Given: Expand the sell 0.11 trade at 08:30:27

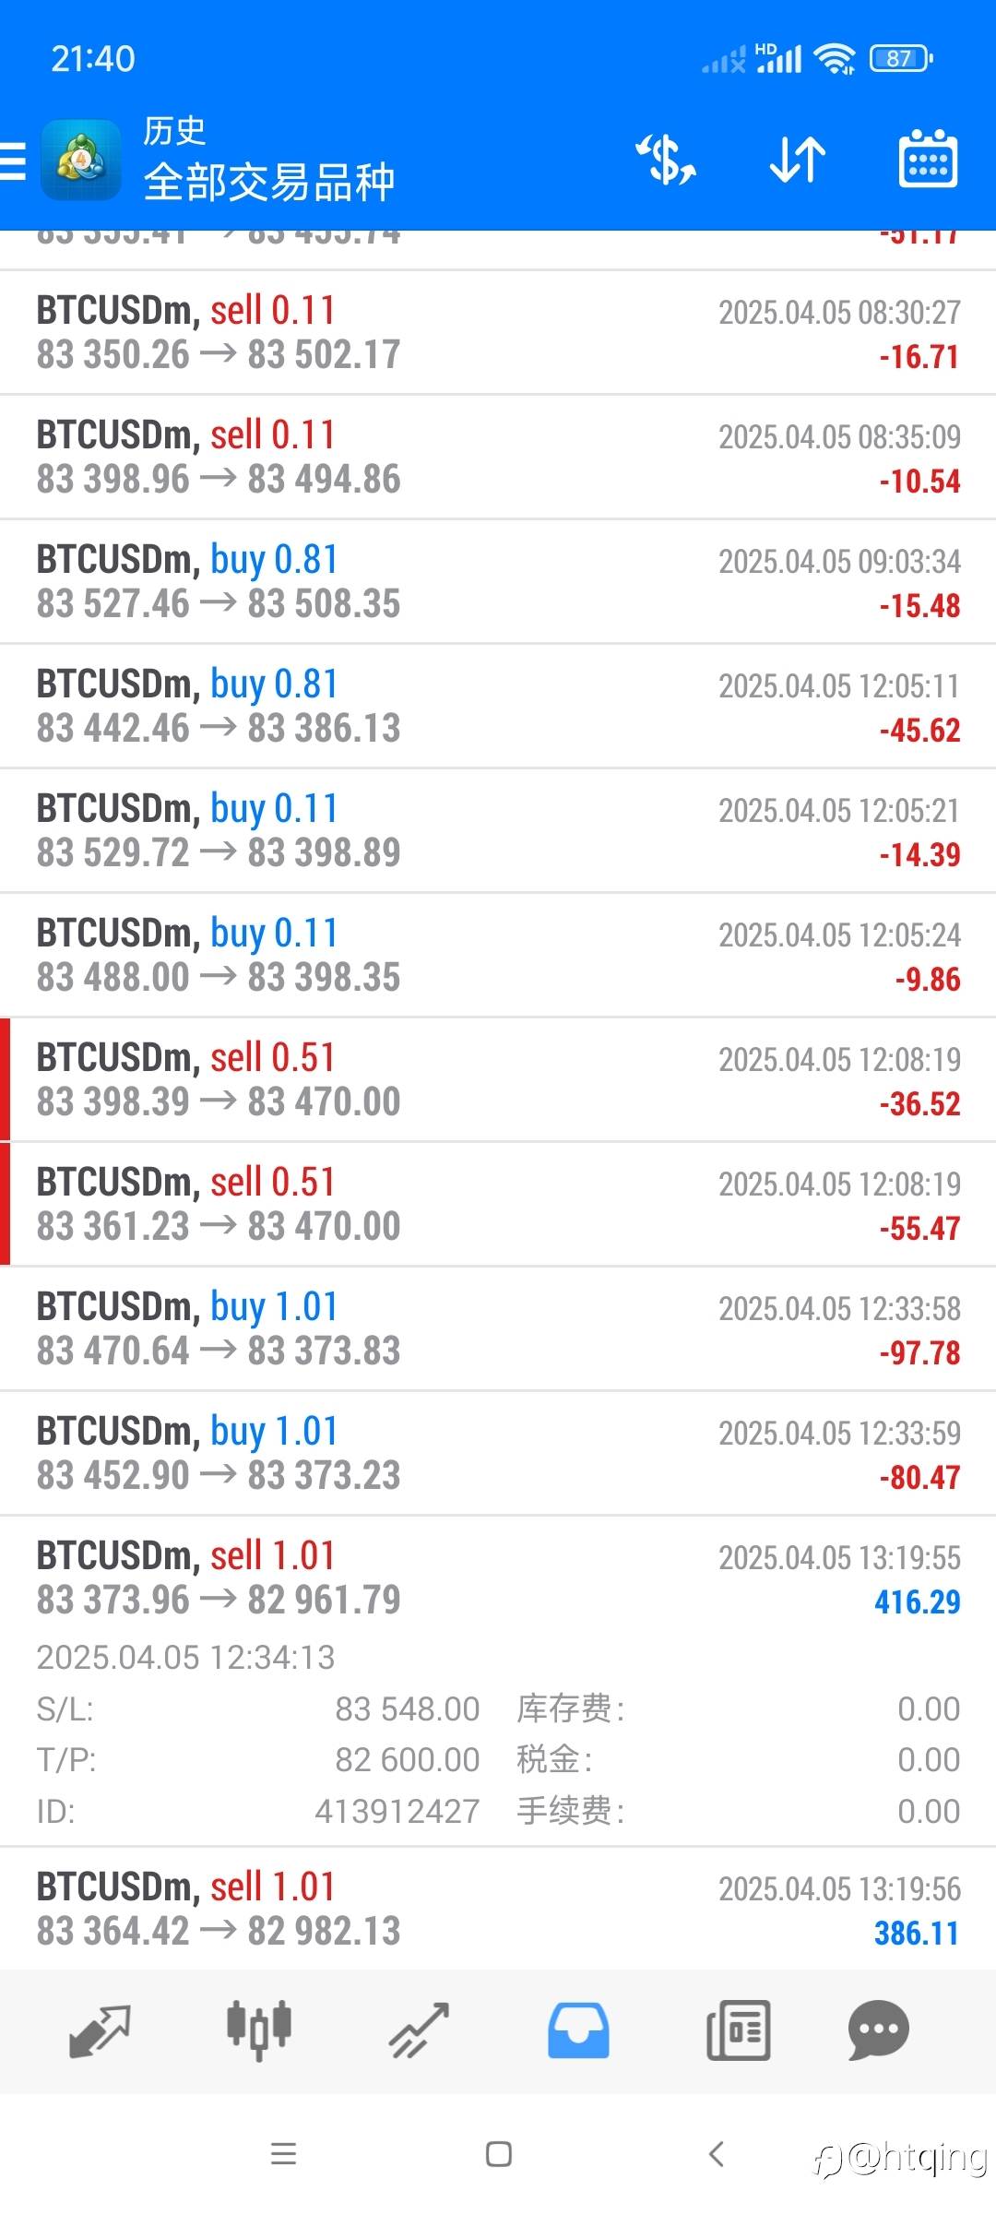Looking at the screenshot, I should coord(498,332).
